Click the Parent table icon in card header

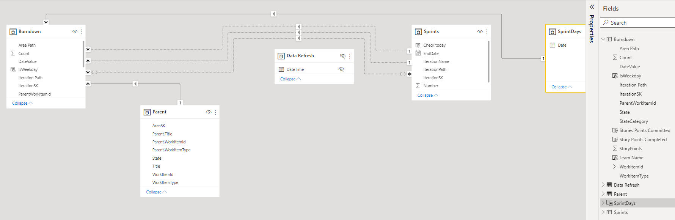point(147,112)
